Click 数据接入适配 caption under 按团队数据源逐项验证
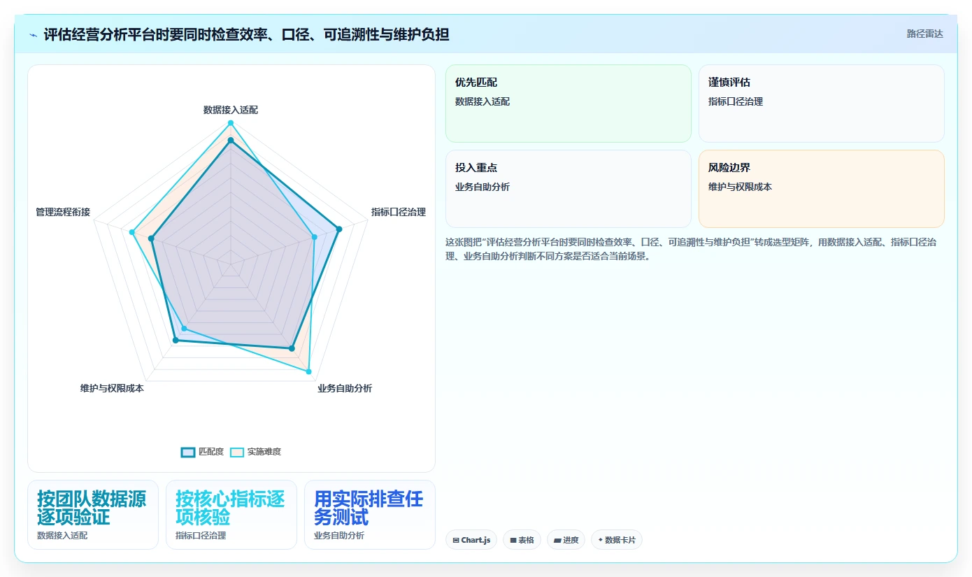This screenshot has height=577, width=972. pos(62,536)
